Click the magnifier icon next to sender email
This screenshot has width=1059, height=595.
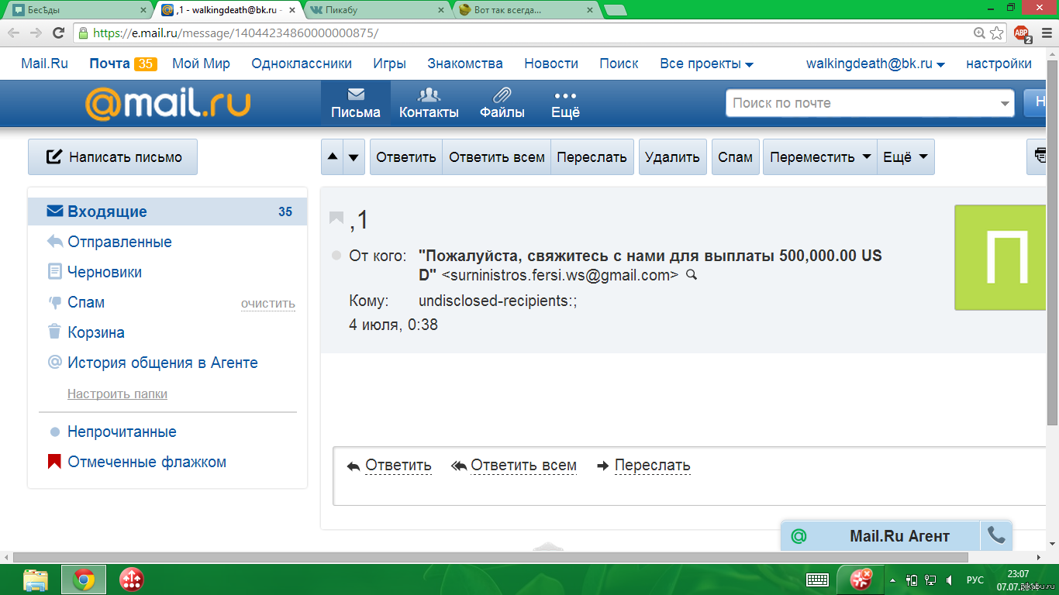click(x=692, y=275)
